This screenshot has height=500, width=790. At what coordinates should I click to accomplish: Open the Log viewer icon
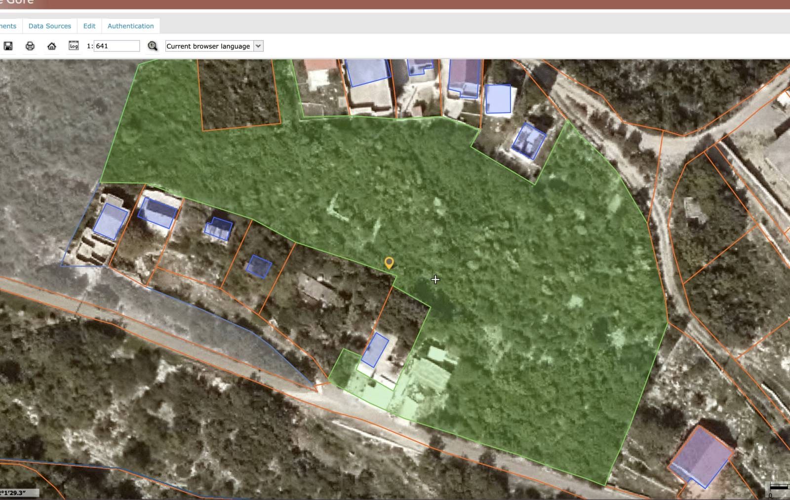74,46
